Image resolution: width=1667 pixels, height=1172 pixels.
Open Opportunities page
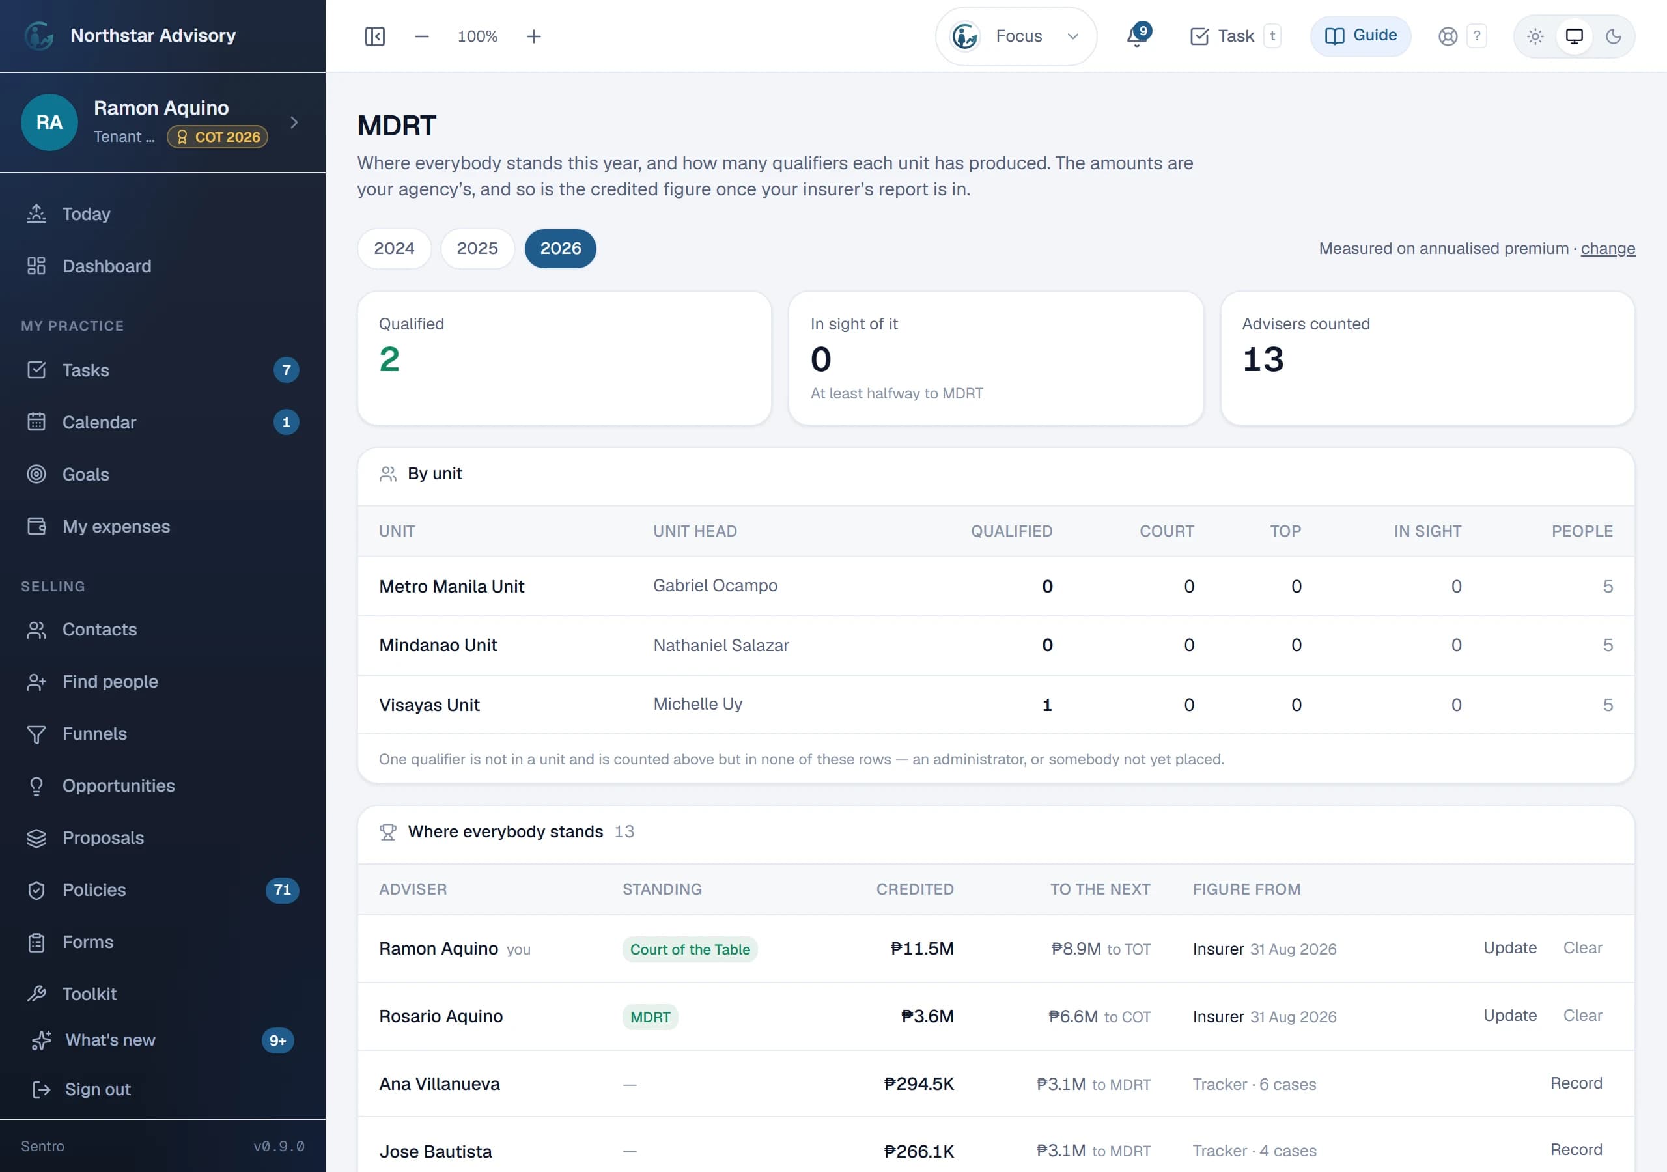pyautogui.click(x=163, y=786)
